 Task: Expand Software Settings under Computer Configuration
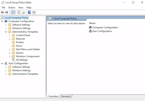click(6, 25)
